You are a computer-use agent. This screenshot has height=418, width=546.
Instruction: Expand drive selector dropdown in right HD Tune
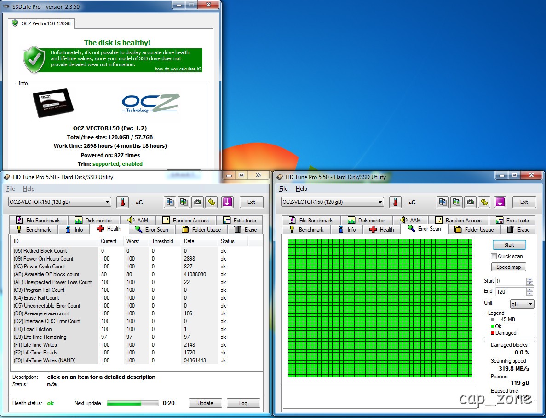(x=380, y=202)
